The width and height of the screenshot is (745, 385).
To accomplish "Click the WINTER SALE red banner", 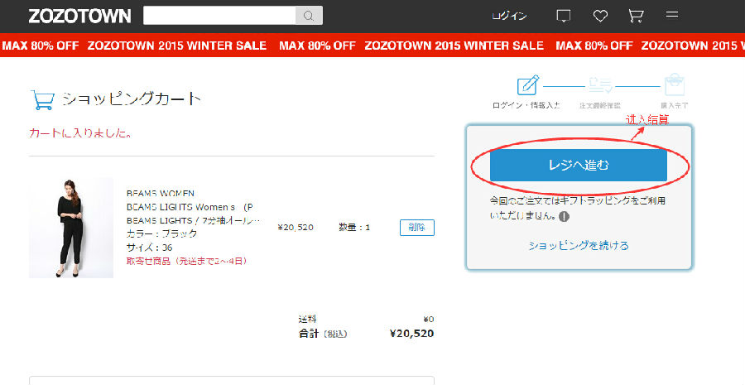I will 372,46.
